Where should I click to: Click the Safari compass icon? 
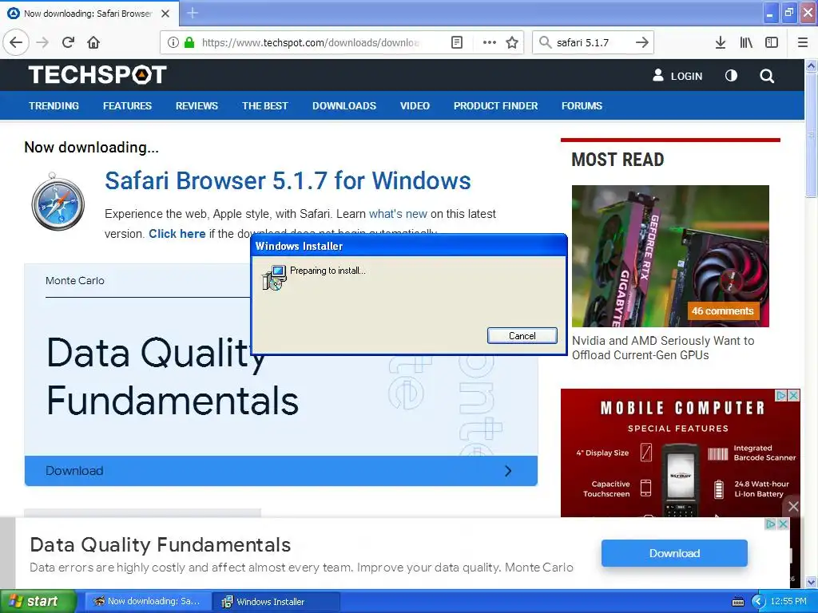pos(58,201)
